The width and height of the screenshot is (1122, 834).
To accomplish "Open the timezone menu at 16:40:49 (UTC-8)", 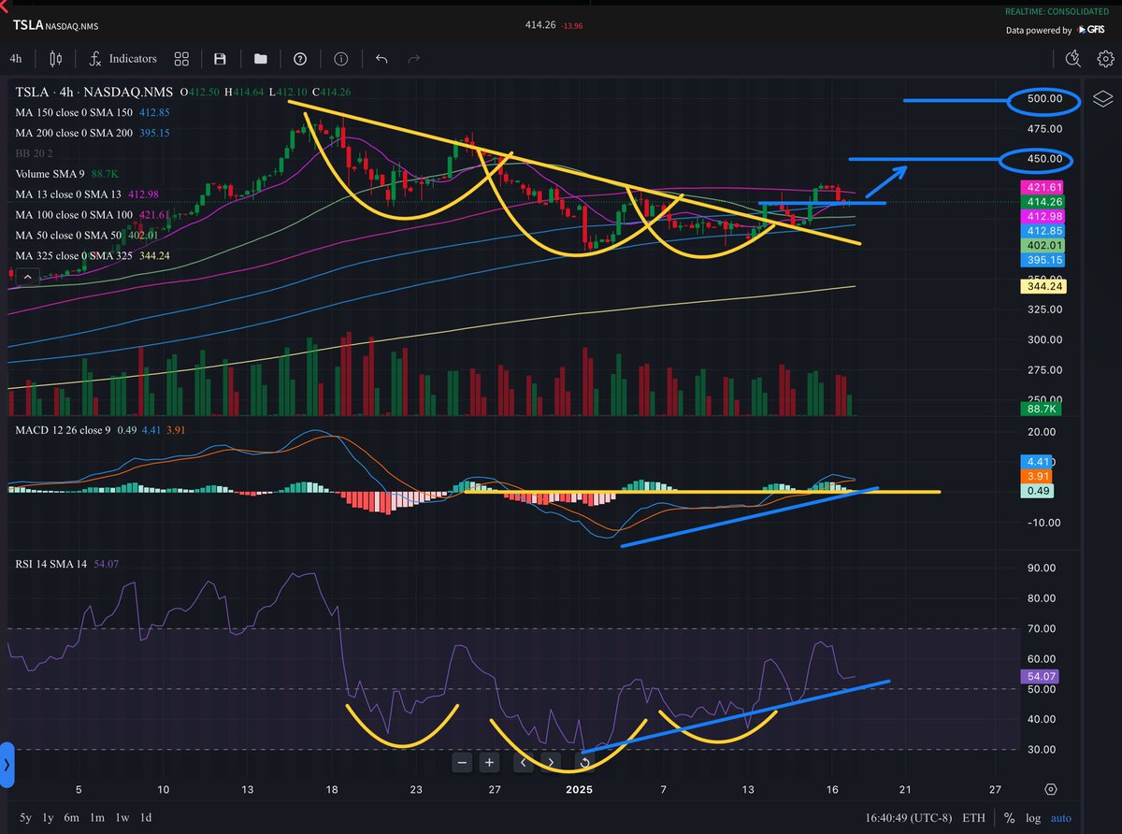I will coord(909,817).
